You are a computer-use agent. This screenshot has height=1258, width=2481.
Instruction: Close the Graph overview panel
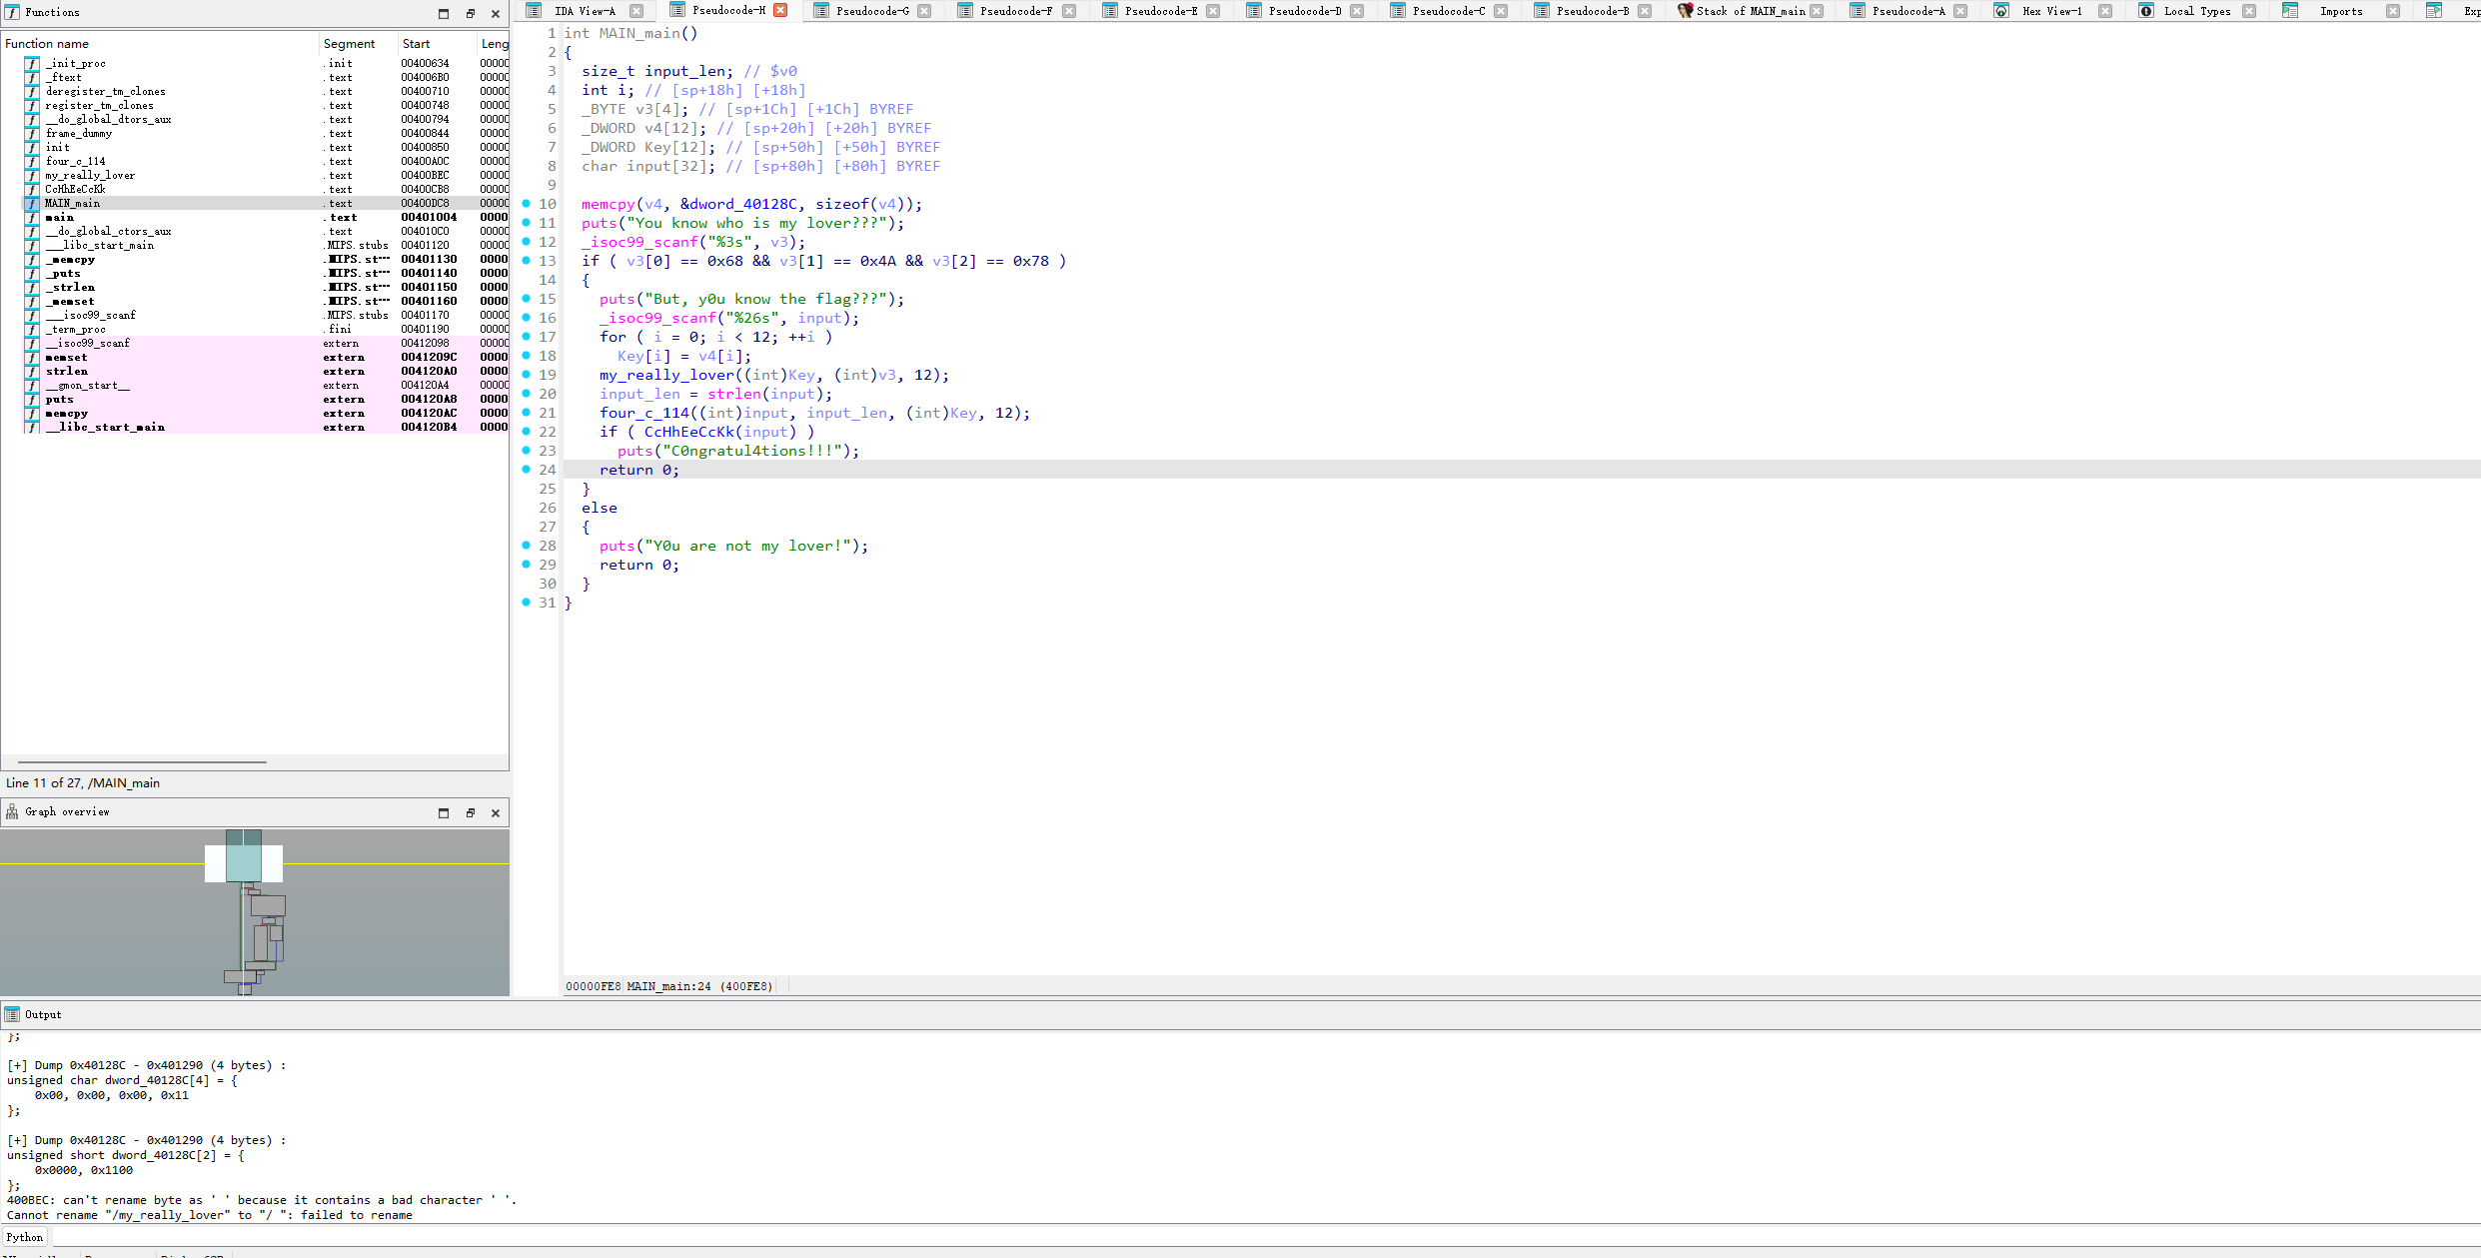[496, 812]
